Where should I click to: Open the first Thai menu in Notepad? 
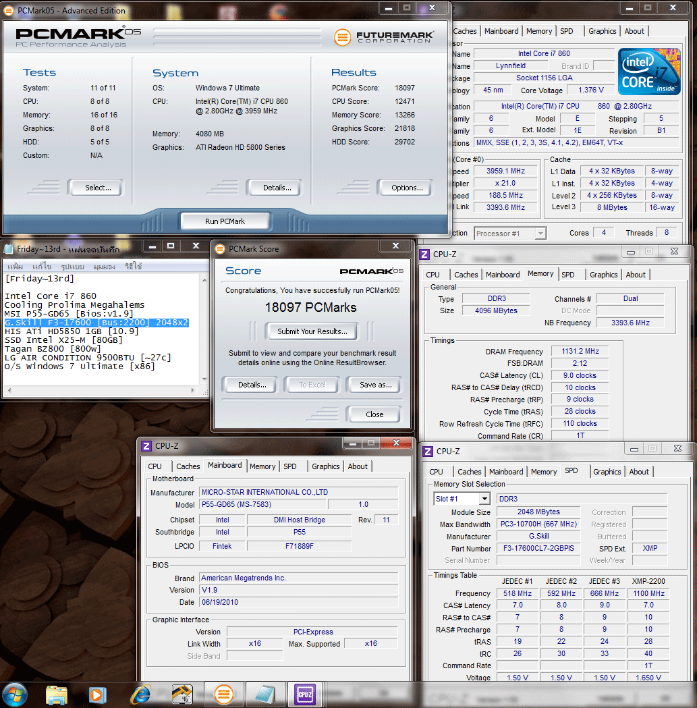coord(15,267)
